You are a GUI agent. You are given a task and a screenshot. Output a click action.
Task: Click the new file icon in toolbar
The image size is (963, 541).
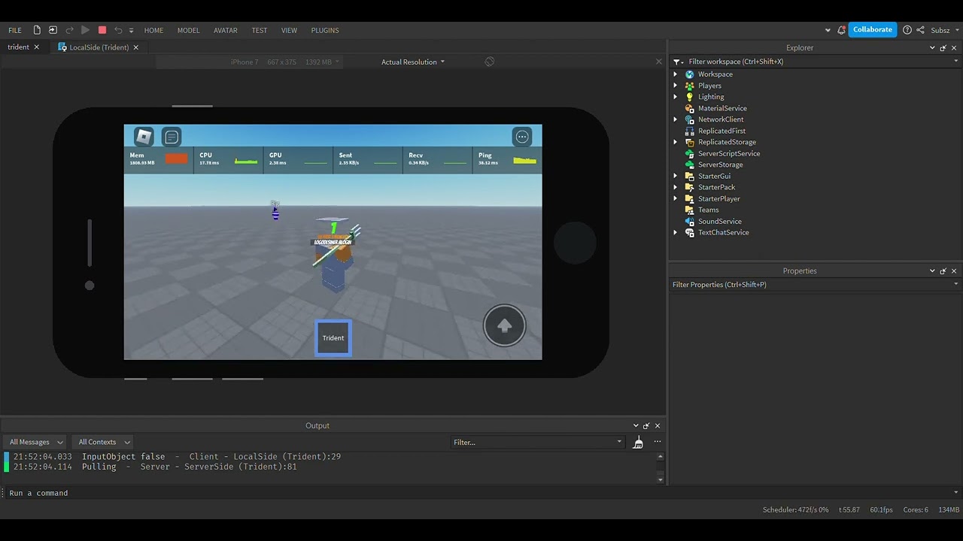pos(37,30)
